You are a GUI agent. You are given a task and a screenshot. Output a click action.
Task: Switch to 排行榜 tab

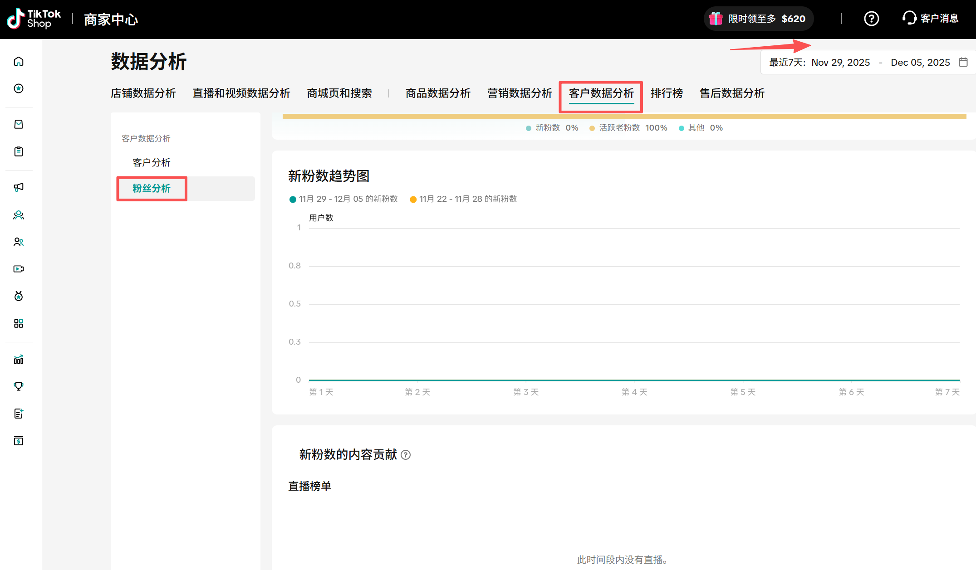pos(667,93)
